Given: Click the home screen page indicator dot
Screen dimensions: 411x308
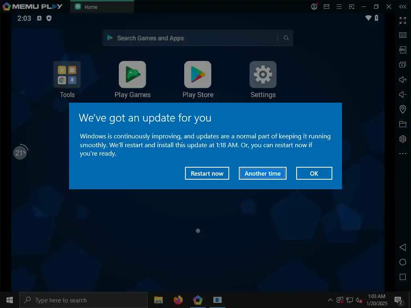Looking at the screenshot, I should point(198,231).
